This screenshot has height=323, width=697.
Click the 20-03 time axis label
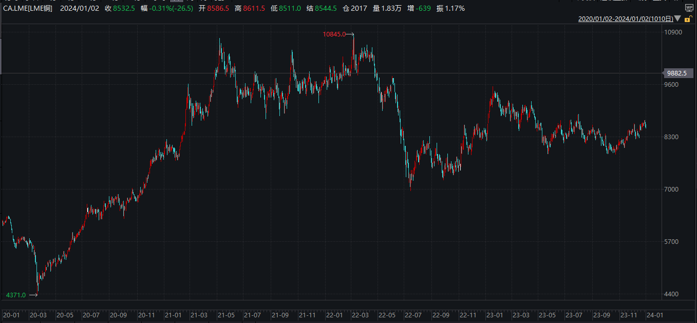pyautogui.click(x=37, y=315)
